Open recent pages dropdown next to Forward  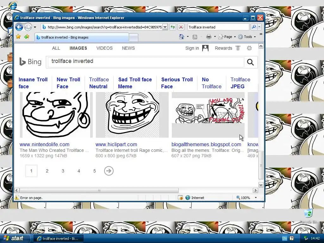coord(35,27)
